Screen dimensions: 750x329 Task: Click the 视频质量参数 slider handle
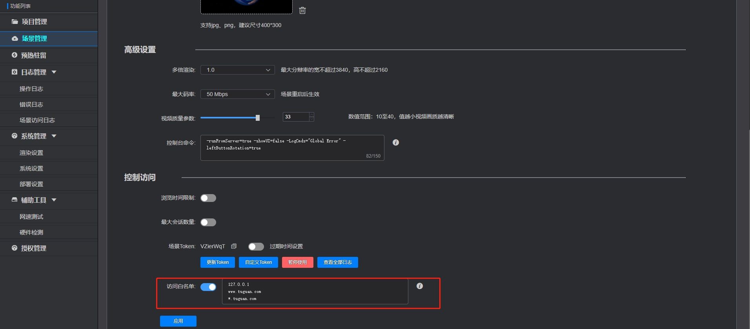coord(258,118)
